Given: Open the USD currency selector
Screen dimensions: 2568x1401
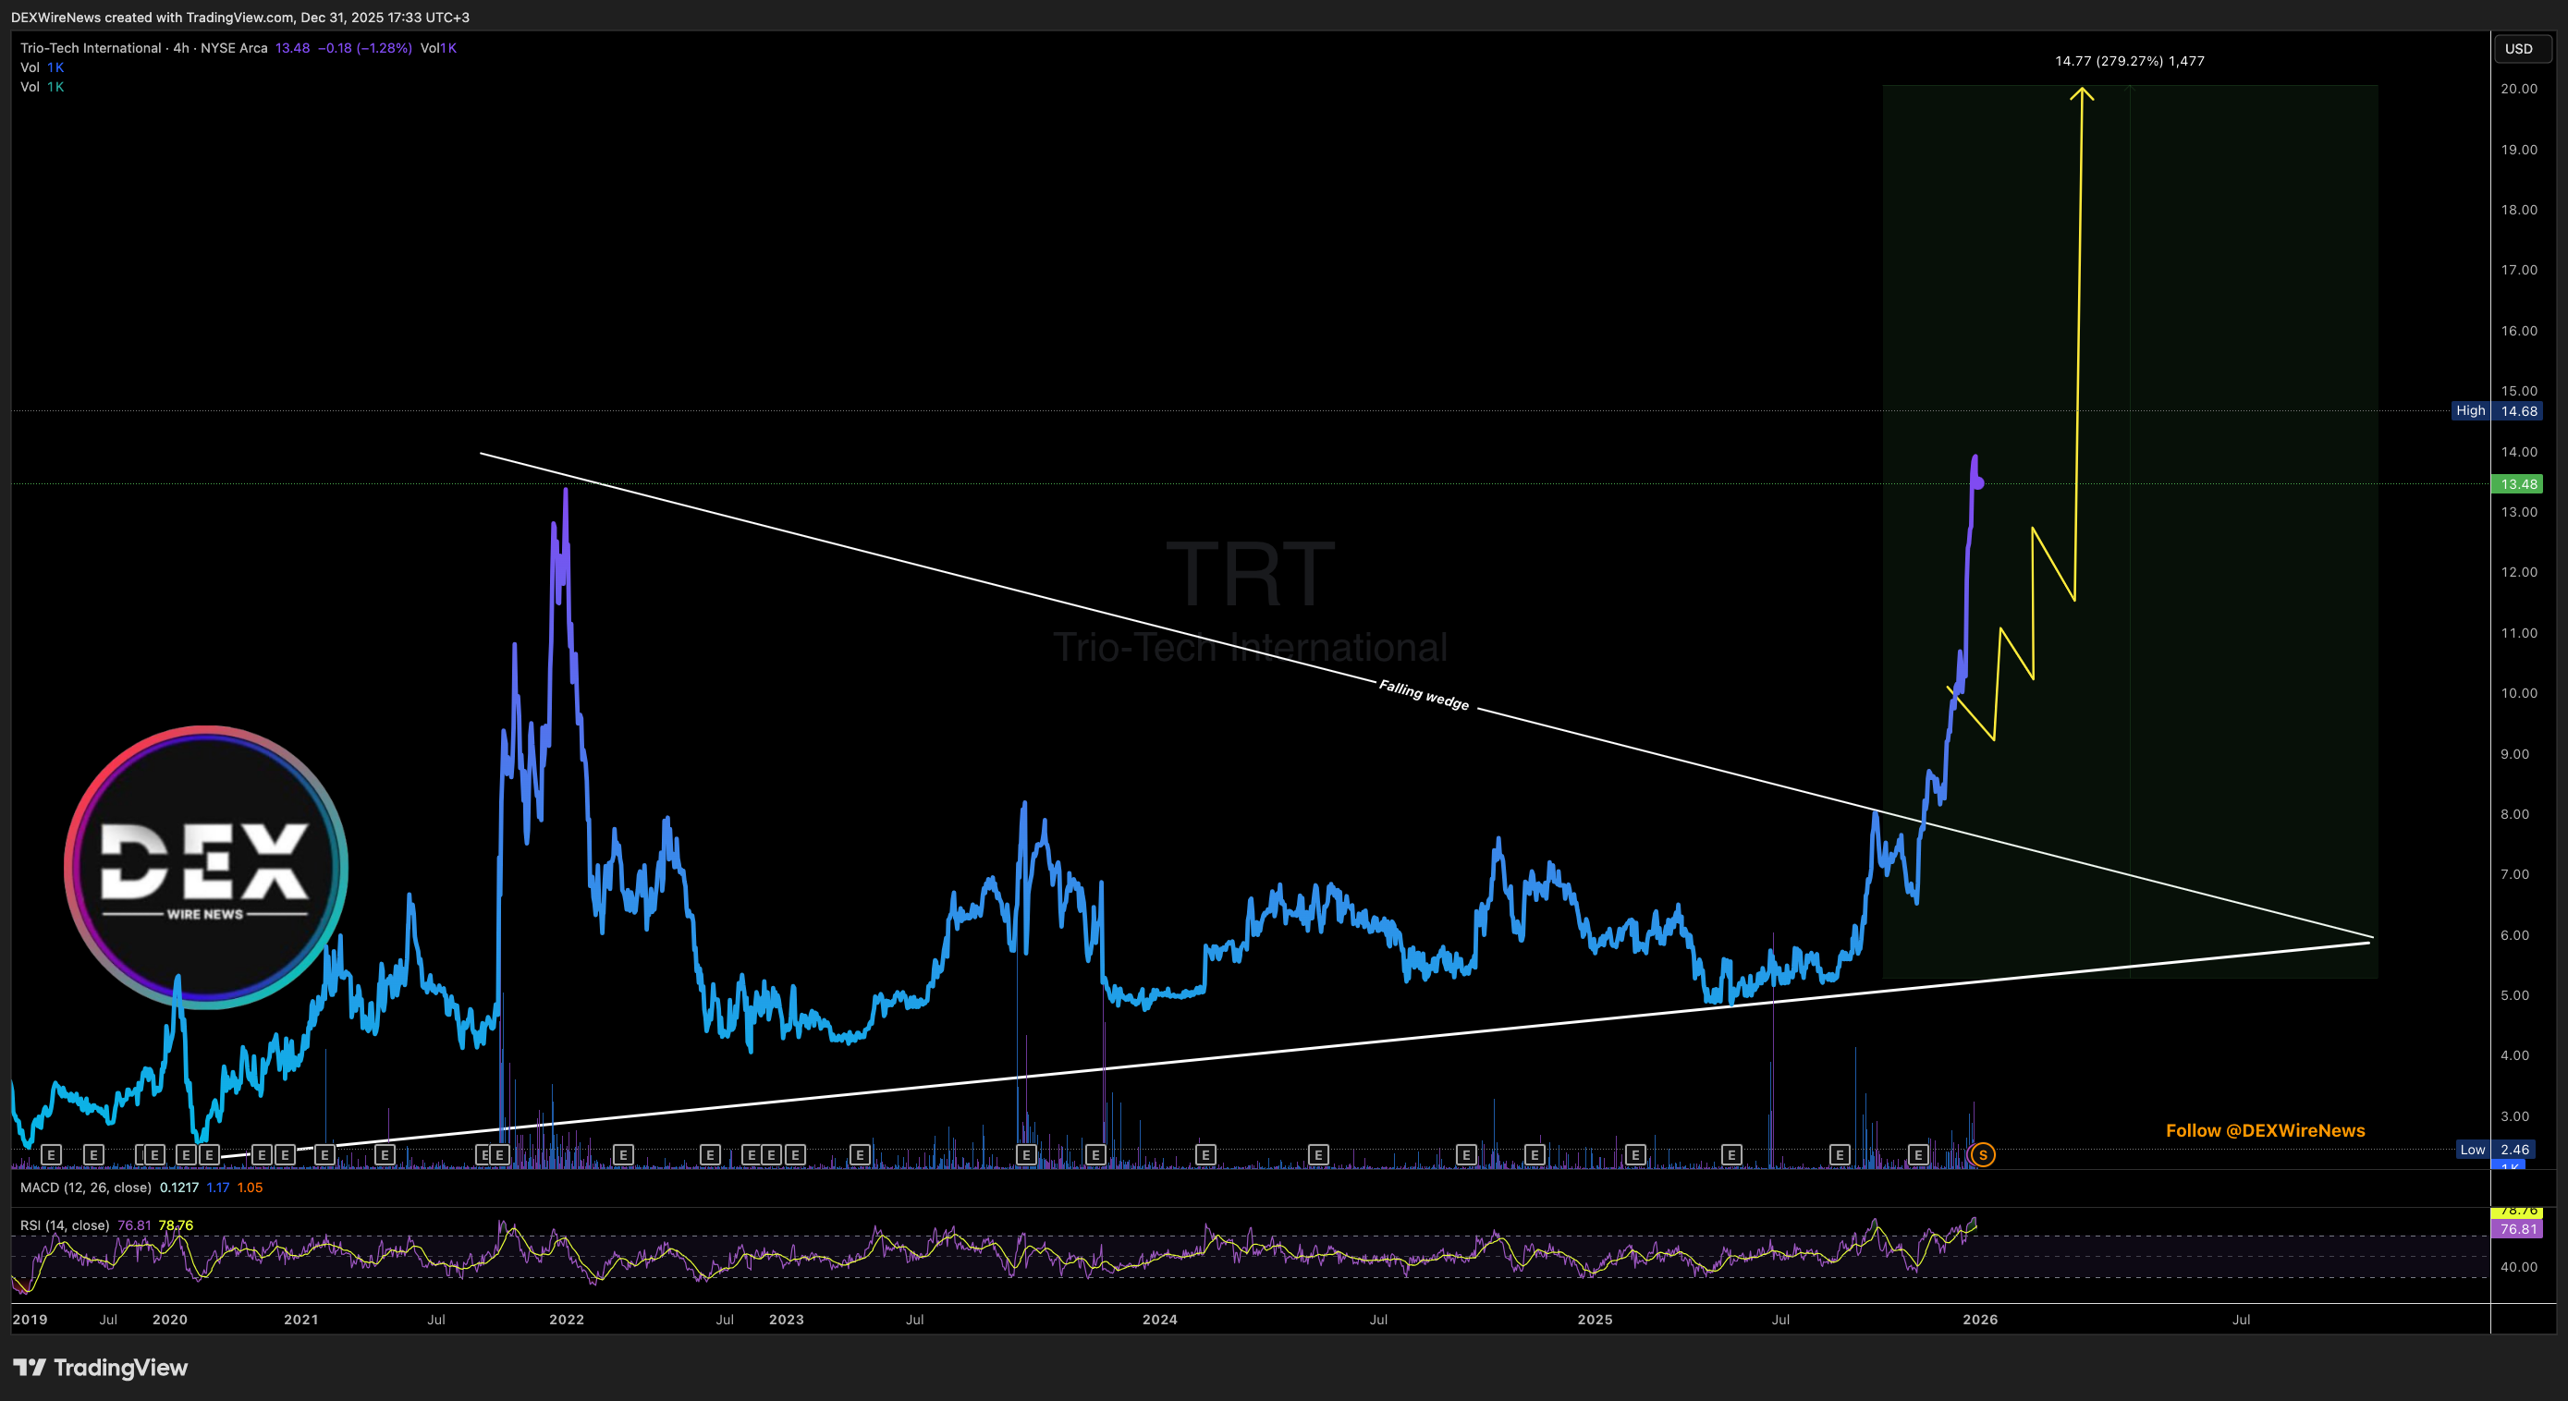Looking at the screenshot, I should [2518, 49].
